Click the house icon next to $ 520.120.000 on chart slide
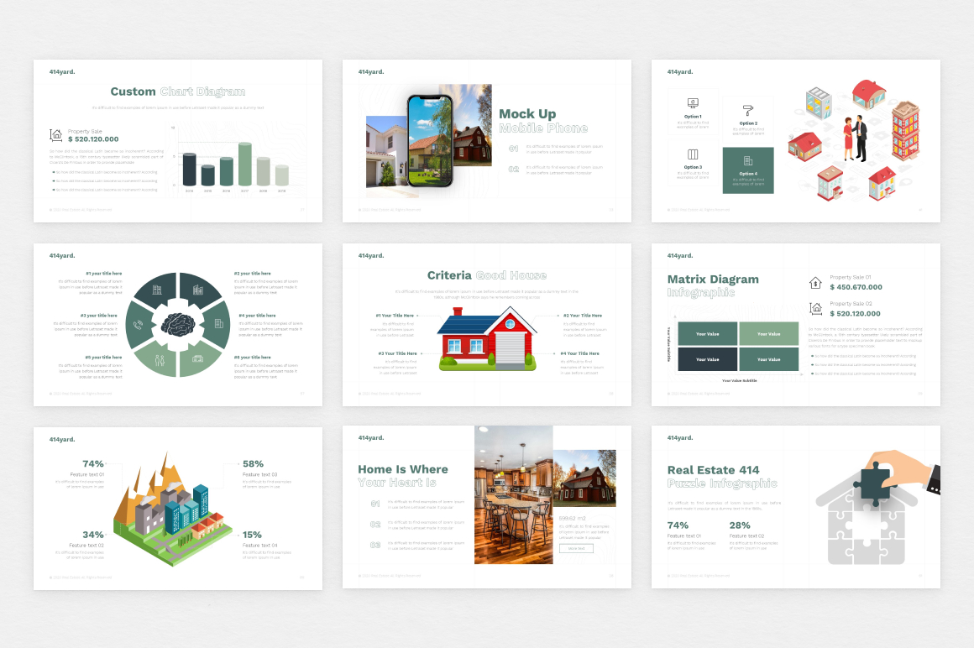The image size is (974, 648). pos(56,135)
